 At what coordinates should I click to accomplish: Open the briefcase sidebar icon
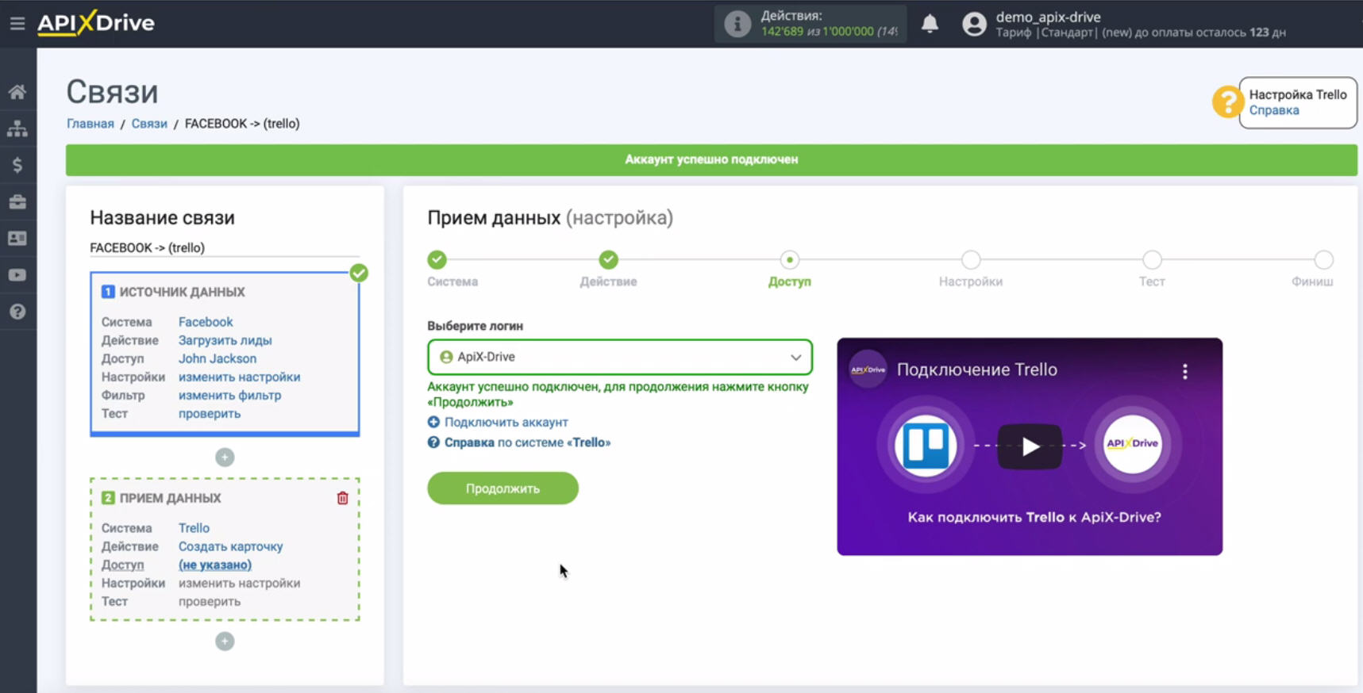click(17, 202)
